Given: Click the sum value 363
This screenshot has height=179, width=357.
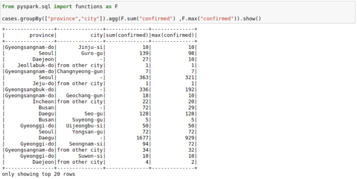Looking at the screenshot, I should pos(144,78).
